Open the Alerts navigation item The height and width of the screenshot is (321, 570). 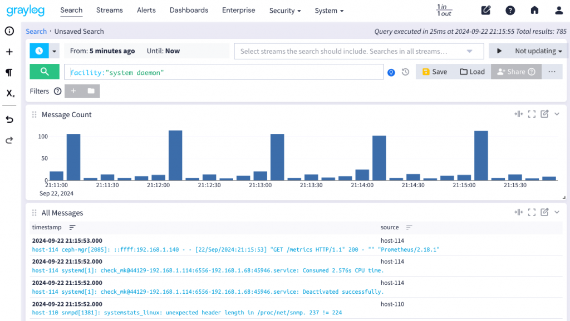[x=146, y=10]
